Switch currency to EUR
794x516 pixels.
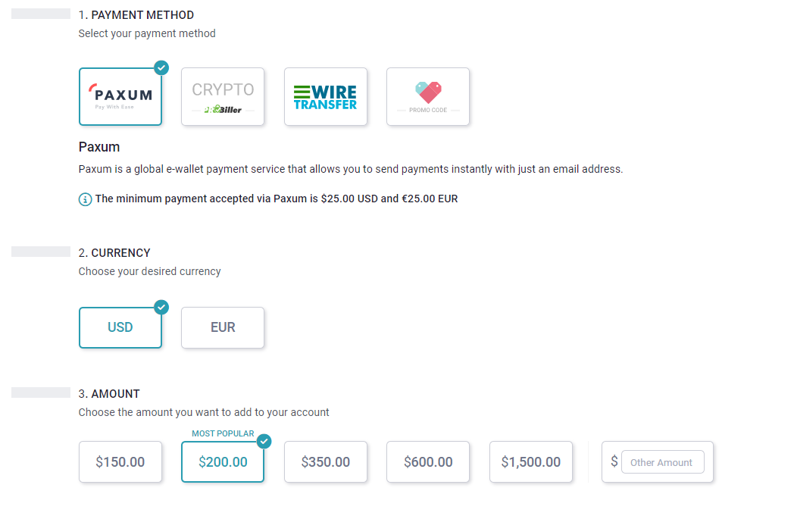[x=223, y=327]
